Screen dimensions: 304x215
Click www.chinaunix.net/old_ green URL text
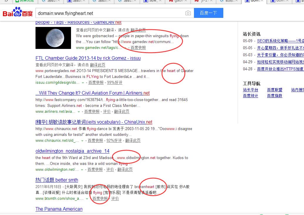coord(57,141)
